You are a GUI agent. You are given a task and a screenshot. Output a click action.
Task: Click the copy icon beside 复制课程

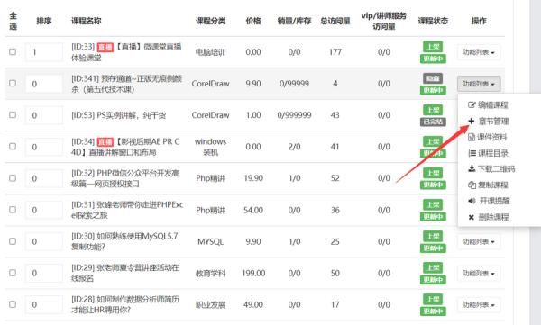472,185
